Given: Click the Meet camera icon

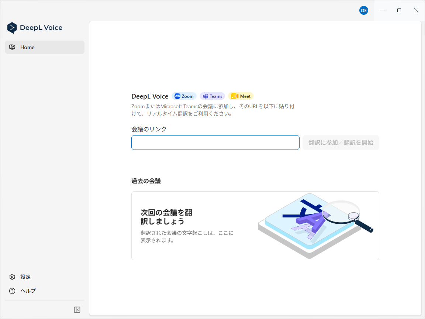Looking at the screenshot, I should click(235, 96).
